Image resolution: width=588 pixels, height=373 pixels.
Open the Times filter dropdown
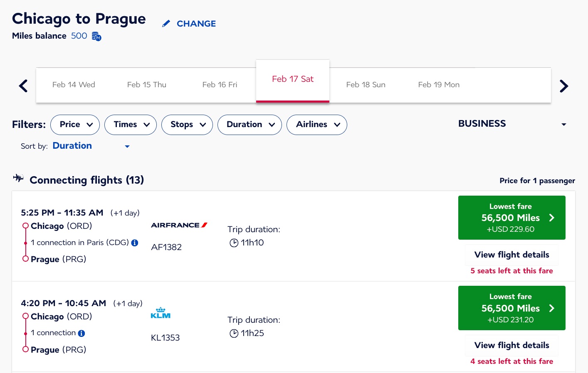(130, 125)
